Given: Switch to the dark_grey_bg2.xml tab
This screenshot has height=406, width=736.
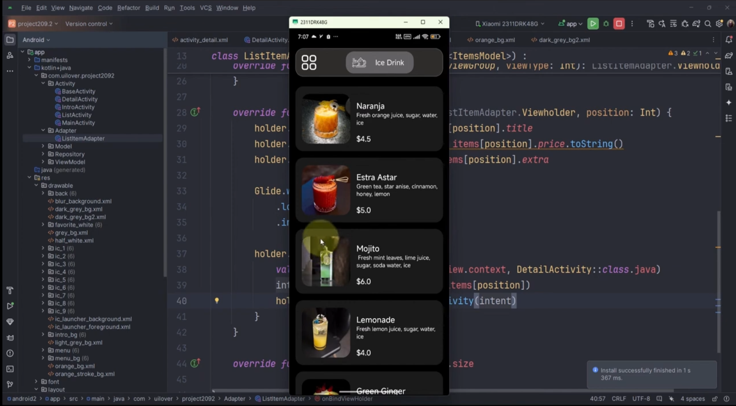Looking at the screenshot, I should click(561, 40).
